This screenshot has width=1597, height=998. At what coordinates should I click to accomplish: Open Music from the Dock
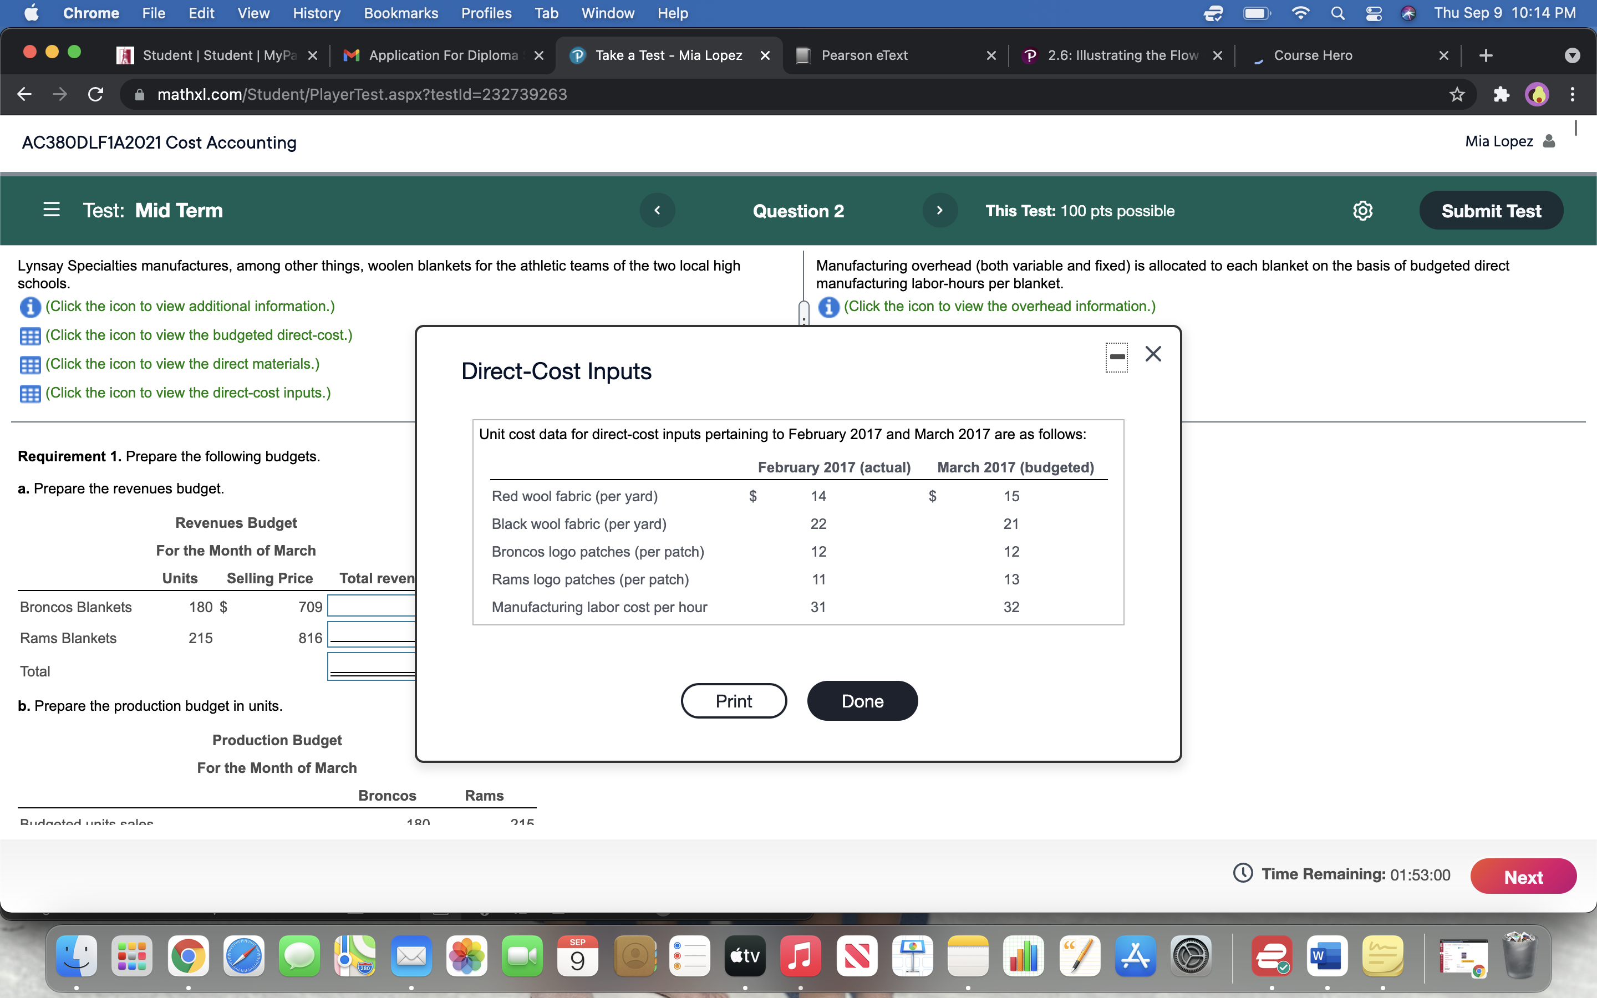(801, 955)
